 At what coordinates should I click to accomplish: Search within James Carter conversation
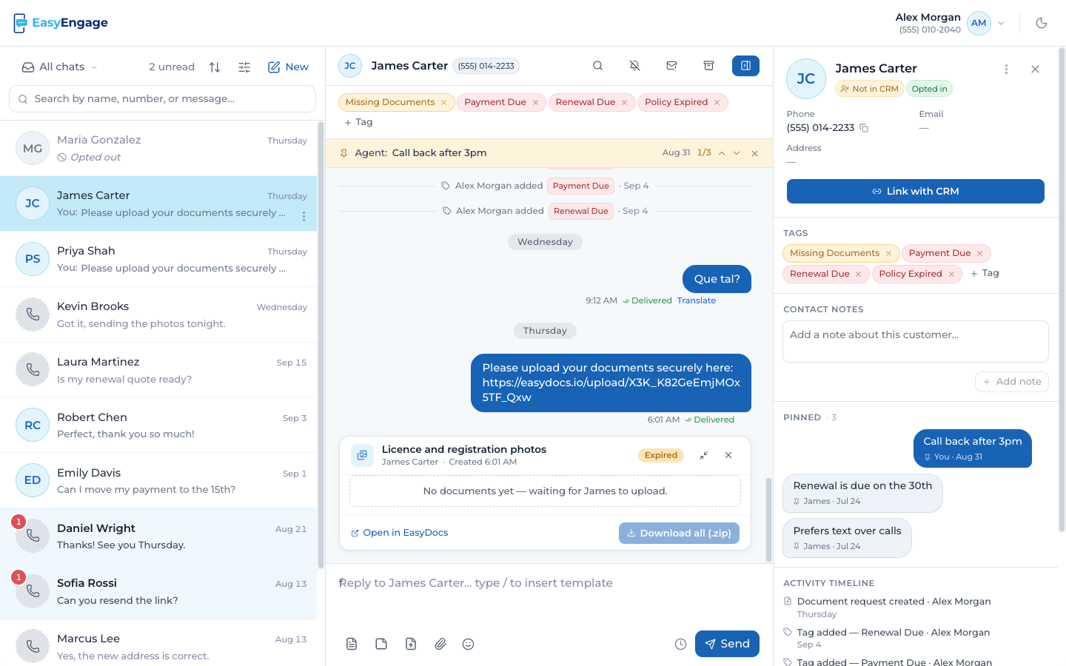(x=597, y=66)
